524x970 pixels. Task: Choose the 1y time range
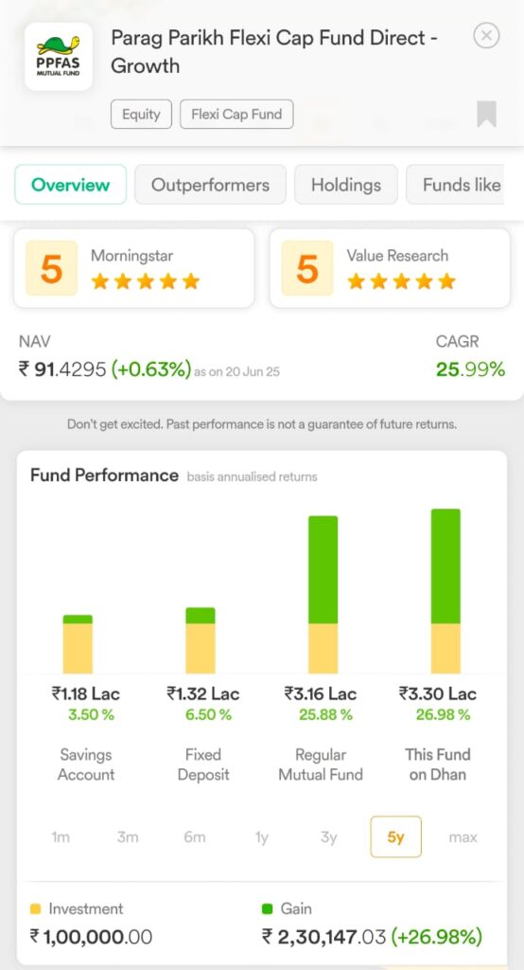pos(262,837)
